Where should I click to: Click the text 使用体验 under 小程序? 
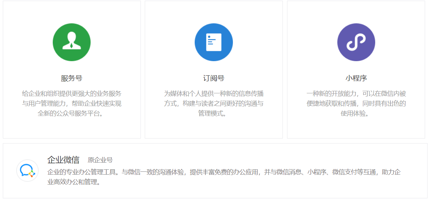coord(356,113)
